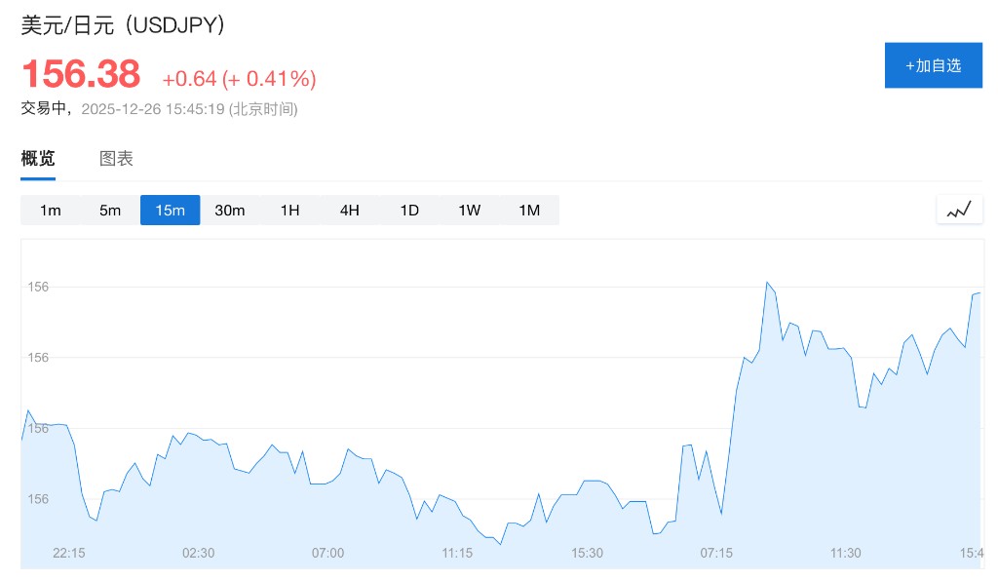
Task: Select the 15m interval
Action: (x=170, y=211)
